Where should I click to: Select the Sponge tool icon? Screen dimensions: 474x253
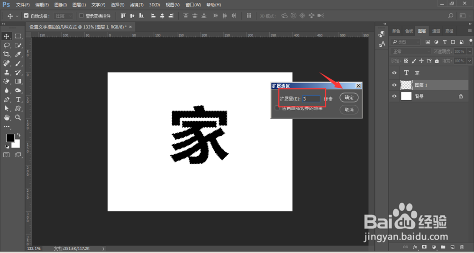click(18, 91)
